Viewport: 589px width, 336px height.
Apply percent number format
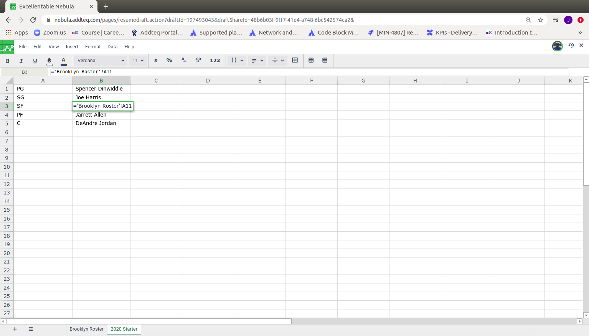[169, 61]
